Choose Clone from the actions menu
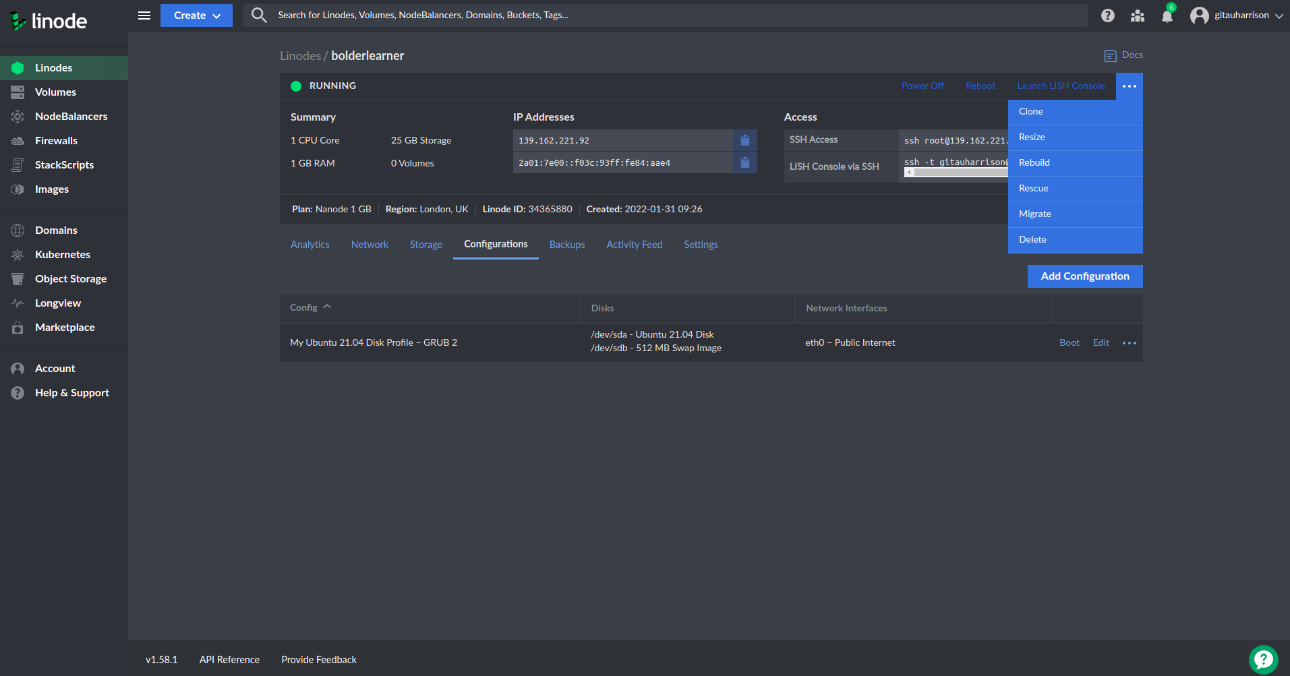This screenshot has width=1290, height=676. click(x=1076, y=112)
